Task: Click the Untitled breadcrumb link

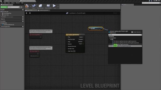Action: [72, 13]
